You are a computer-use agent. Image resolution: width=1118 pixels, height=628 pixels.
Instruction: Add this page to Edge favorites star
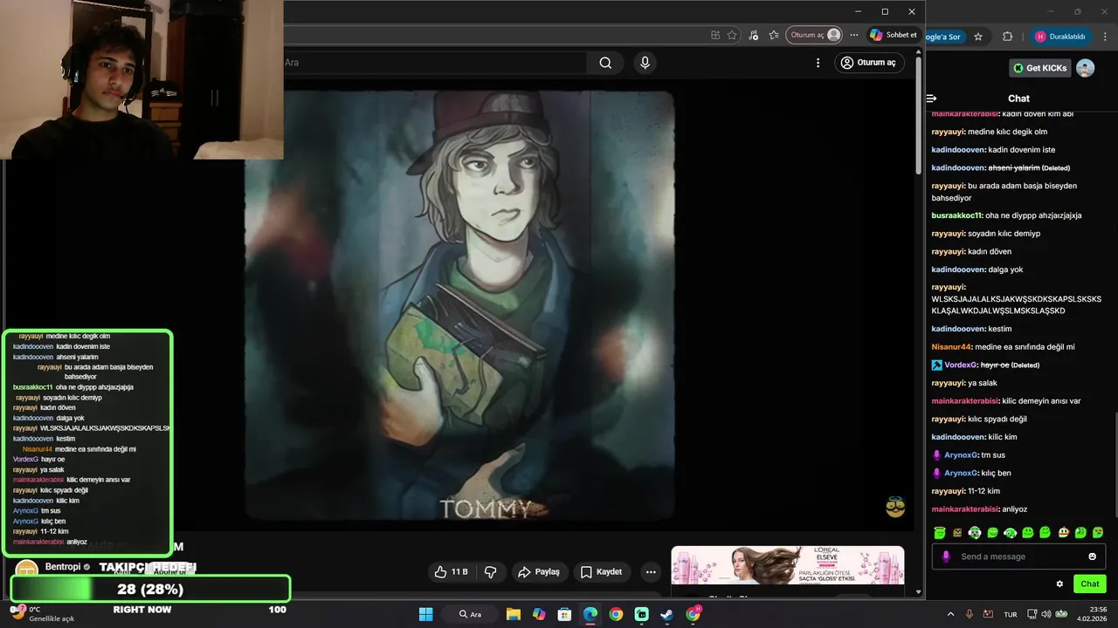point(732,35)
